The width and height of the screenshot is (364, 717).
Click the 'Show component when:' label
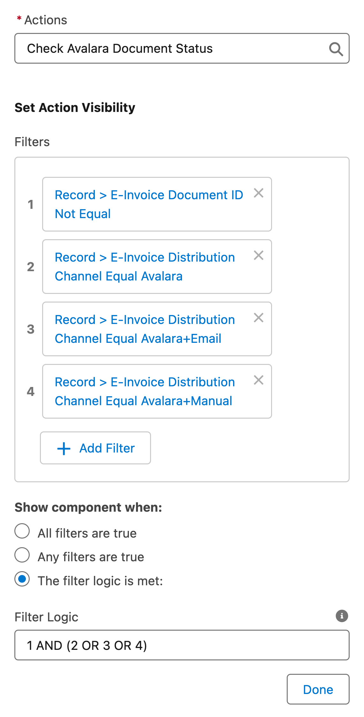88,508
